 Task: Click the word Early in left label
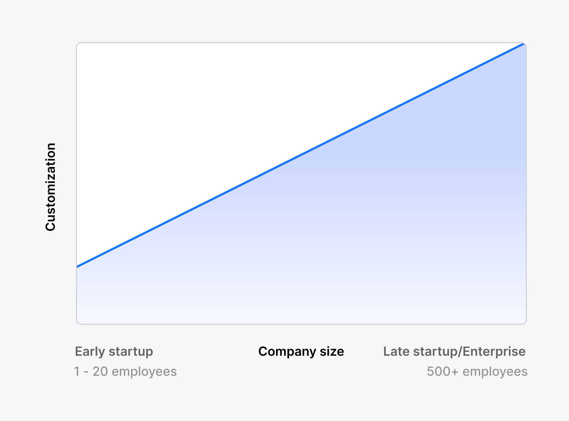[x=90, y=352]
